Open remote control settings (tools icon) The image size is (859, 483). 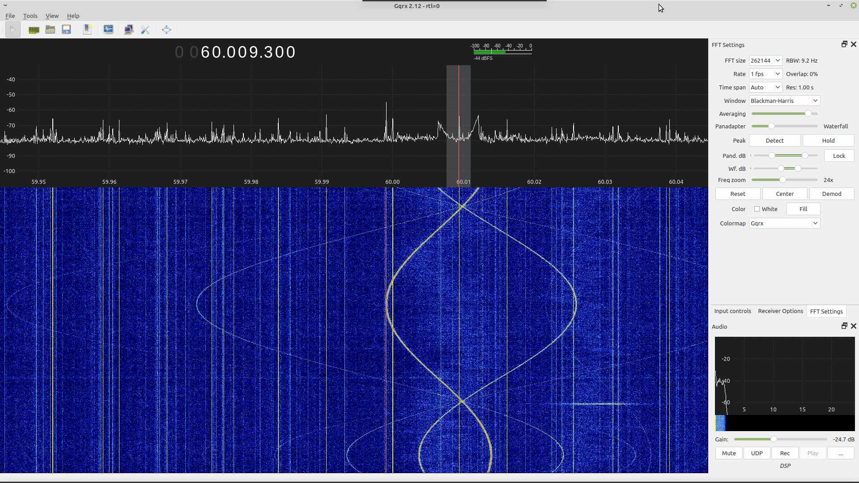[145, 30]
